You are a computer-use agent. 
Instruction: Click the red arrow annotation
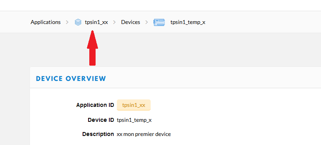(x=92, y=48)
